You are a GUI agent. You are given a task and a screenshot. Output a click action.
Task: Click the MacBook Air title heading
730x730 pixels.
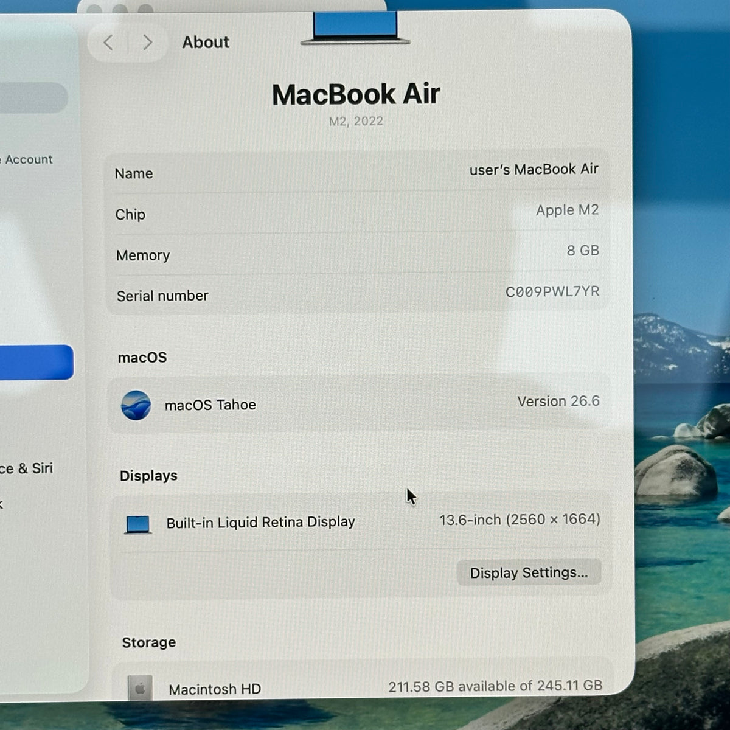[x=356, y=94]
